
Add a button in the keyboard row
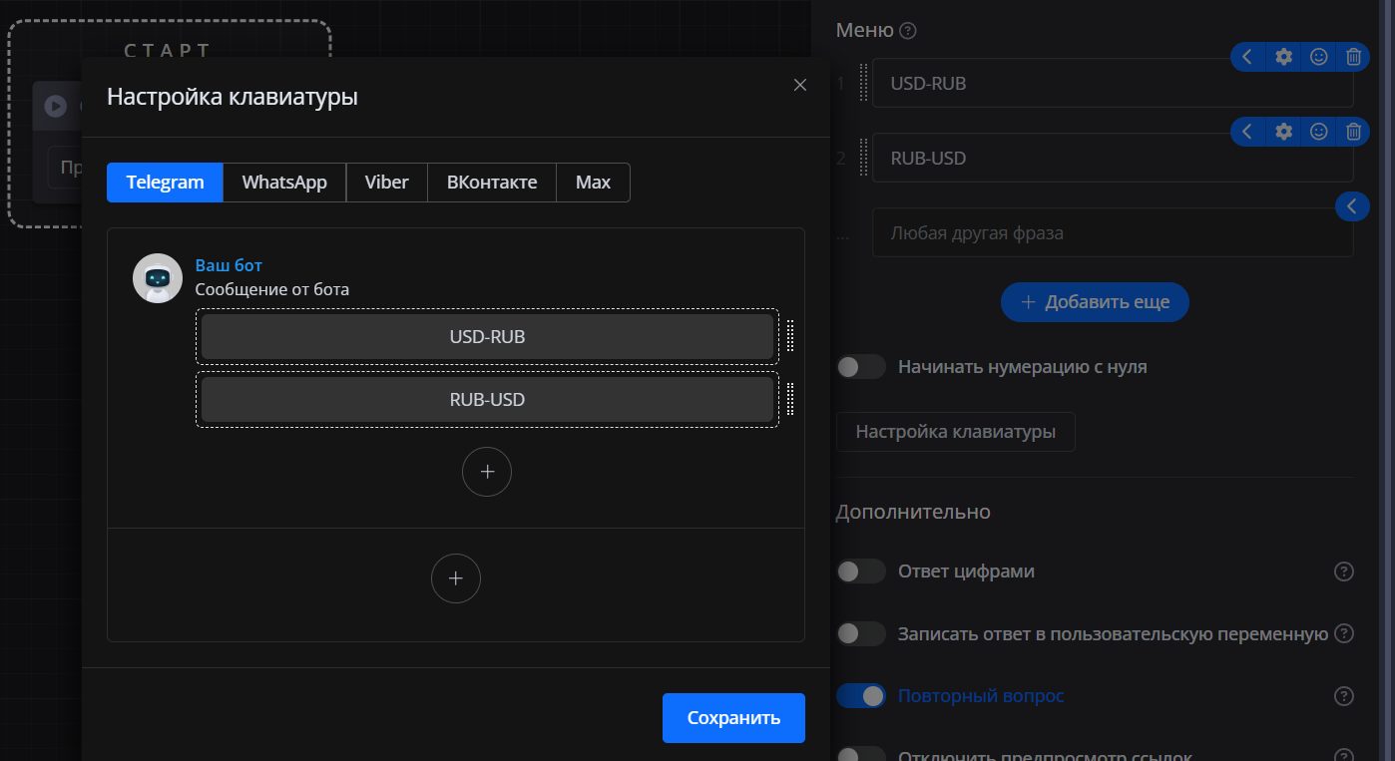[487, 473]
